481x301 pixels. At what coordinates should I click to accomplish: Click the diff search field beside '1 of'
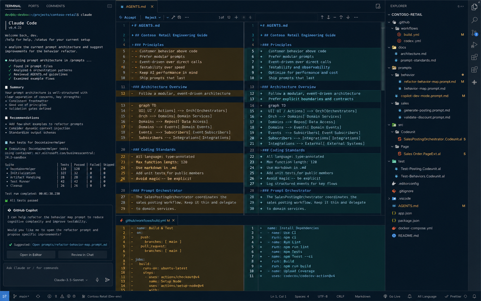pyautogui.click(x=286, y=18)
